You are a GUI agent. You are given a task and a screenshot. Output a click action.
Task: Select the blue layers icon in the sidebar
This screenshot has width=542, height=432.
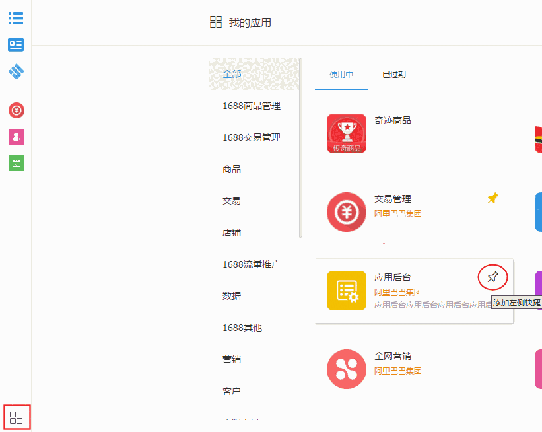(x=16, y=72)
